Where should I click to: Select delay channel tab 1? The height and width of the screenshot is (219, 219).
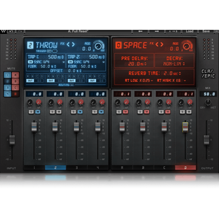point(34,168)
